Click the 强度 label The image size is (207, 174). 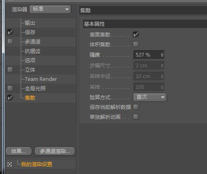pyautogui.click(x=95, y=55)
